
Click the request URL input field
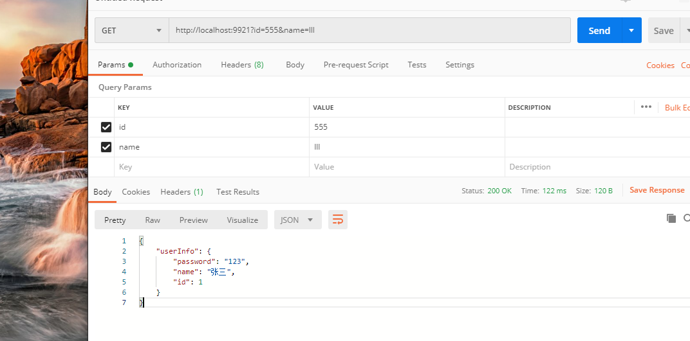[x=369, y=30]
